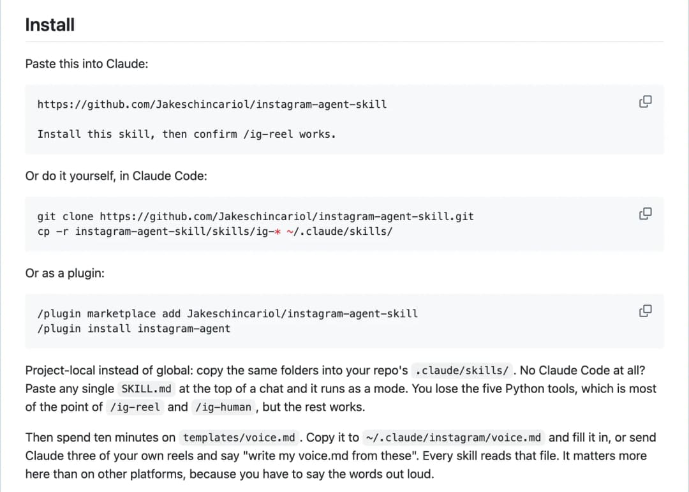Image resolution: width=689 pixels, height=492 pixels.
Task: Click the phrase 'write my voice.md from these'
Action: click(330, 456)
